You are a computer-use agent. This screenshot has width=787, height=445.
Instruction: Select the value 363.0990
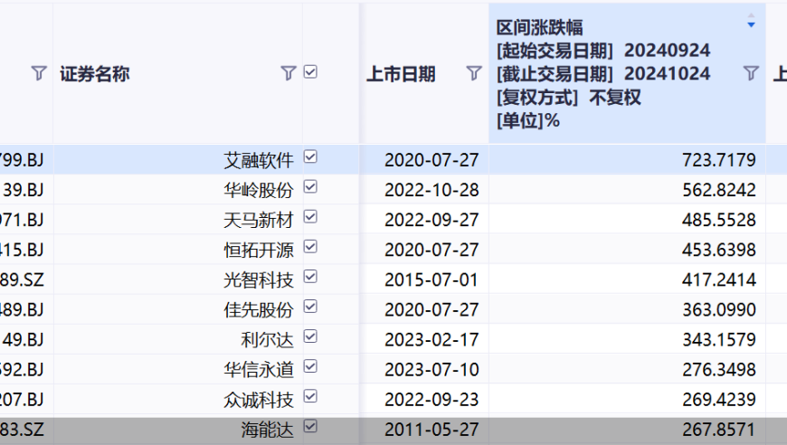719,309
